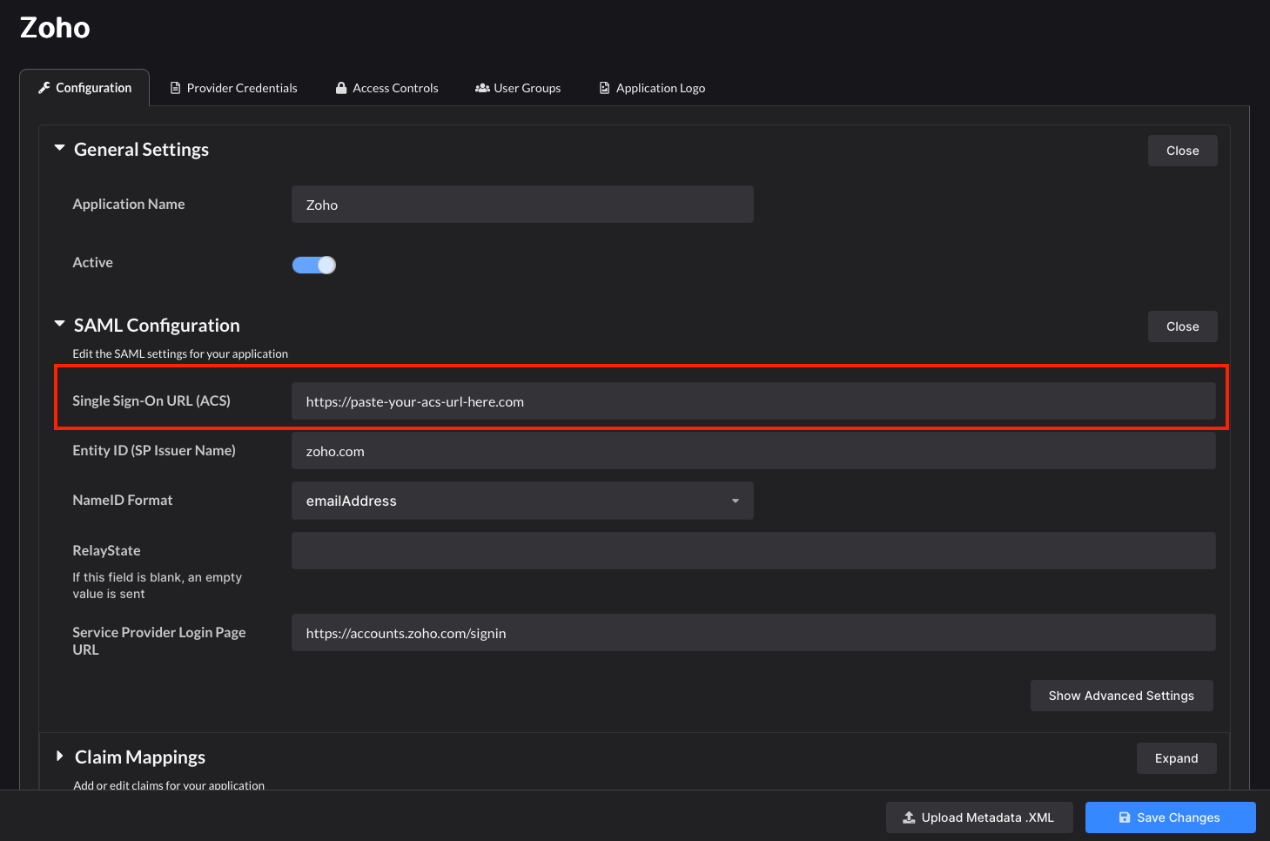Click the 'Zoho' page title

click(x=55, y=28)
